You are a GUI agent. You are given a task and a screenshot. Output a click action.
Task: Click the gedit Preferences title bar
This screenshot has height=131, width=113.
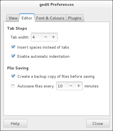coord(56,4)
